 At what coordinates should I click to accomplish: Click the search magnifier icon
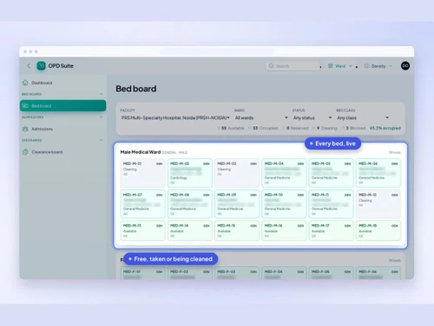(271, 66)
